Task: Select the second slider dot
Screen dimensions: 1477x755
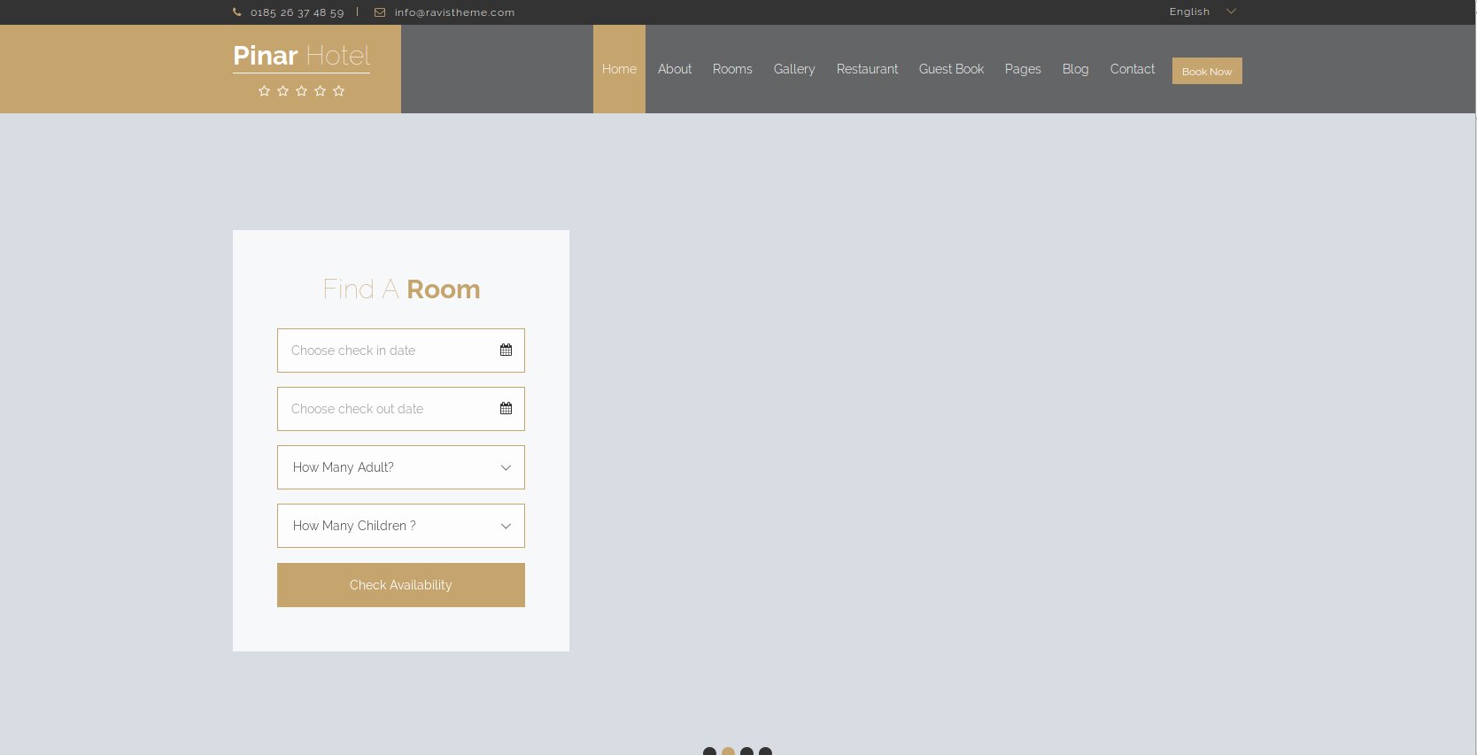Action: [728, 751]
